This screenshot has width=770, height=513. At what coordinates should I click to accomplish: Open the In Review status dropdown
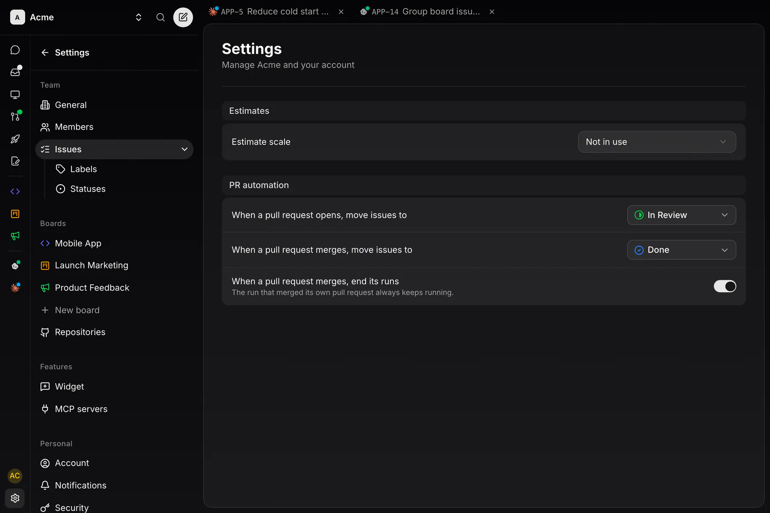(x=681, y=215)
